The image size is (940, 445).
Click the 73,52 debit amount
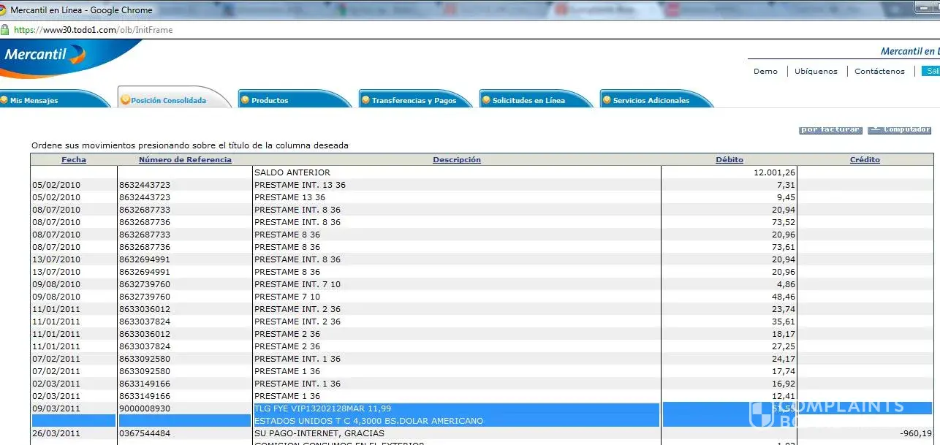coord(783,222)
